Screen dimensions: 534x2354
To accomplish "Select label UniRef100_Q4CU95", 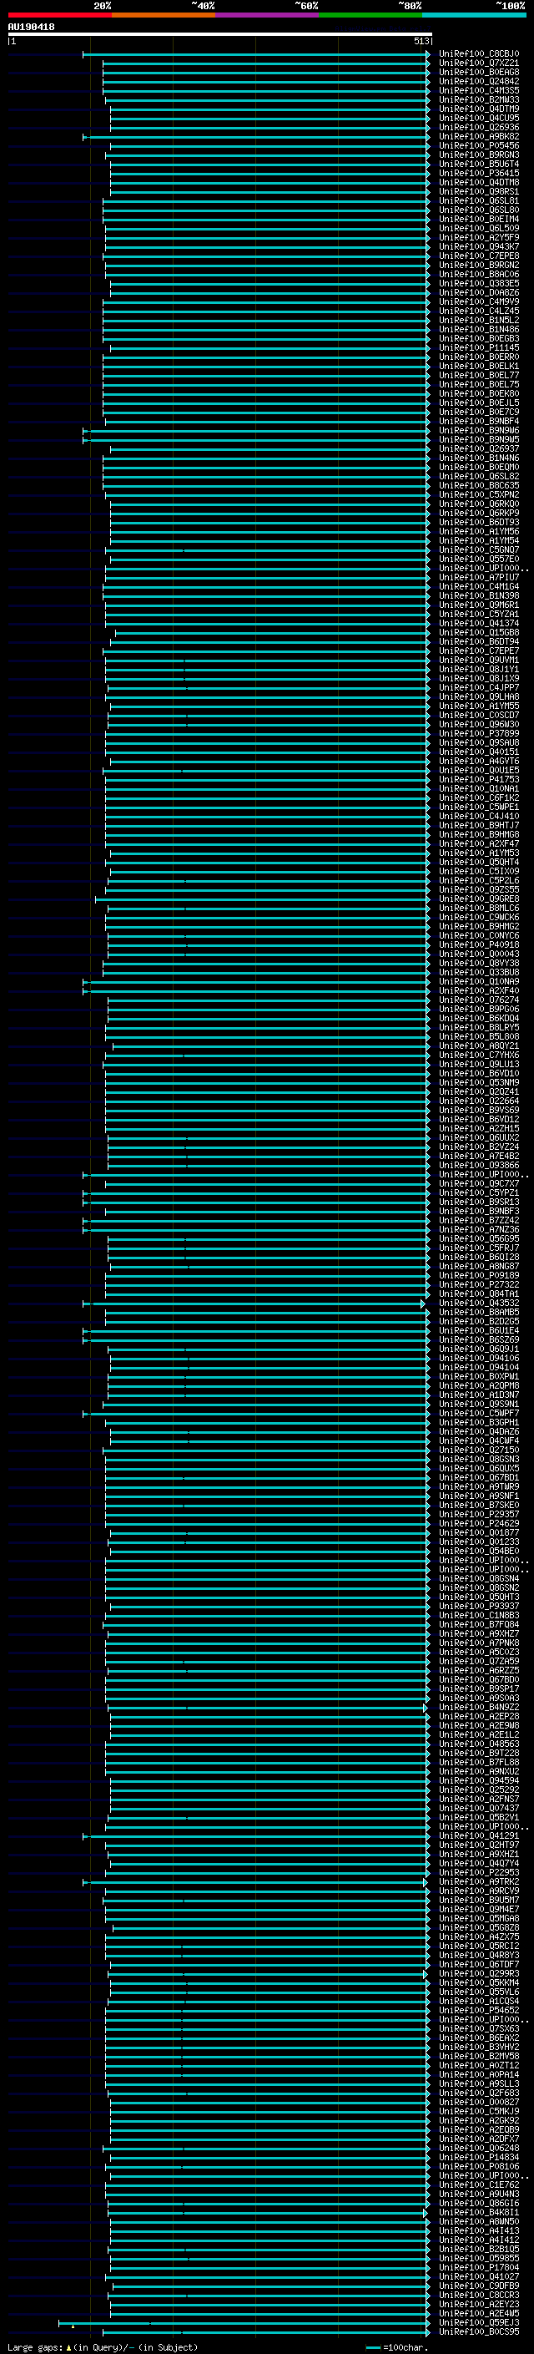I will pos(478,118).
